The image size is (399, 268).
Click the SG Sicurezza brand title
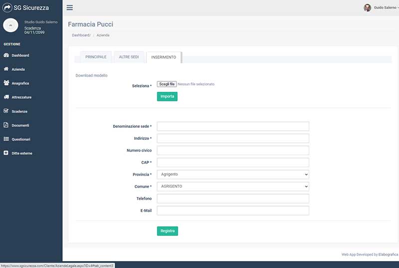[x=31, y=7]
